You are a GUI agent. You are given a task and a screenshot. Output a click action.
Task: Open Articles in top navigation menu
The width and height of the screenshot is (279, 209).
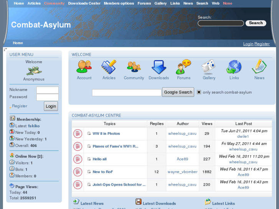pos(34,3)
